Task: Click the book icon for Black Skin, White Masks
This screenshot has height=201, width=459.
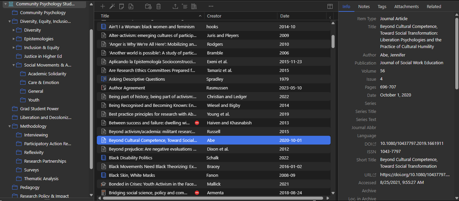Action: (104, 175)
